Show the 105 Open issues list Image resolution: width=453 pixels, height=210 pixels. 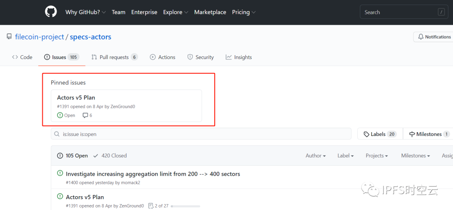[x=73, y=156]
